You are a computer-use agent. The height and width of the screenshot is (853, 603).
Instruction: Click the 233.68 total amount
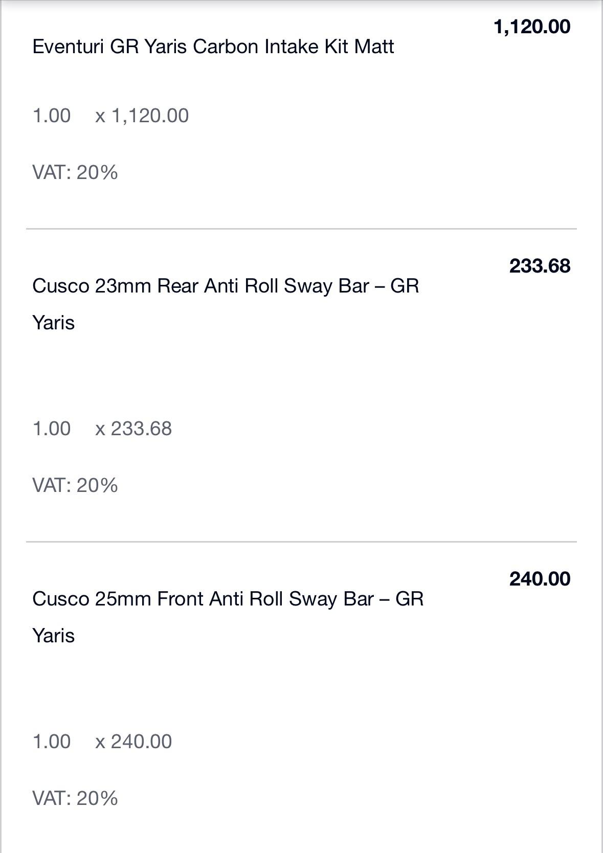540,266
